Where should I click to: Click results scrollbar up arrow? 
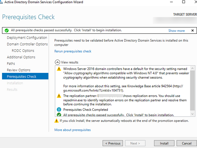coord(192,68)
